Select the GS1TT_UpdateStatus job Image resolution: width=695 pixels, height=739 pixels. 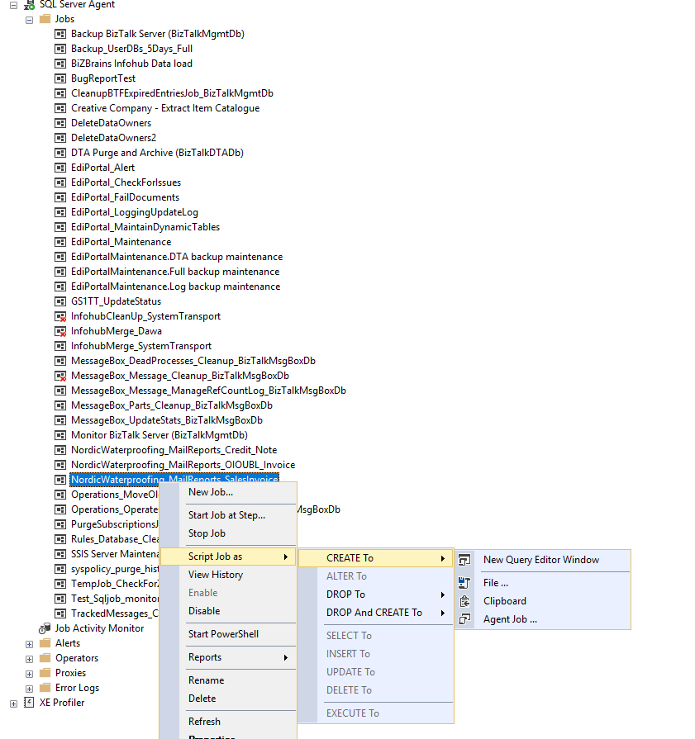pyautogui.click(x=116, y=301)
